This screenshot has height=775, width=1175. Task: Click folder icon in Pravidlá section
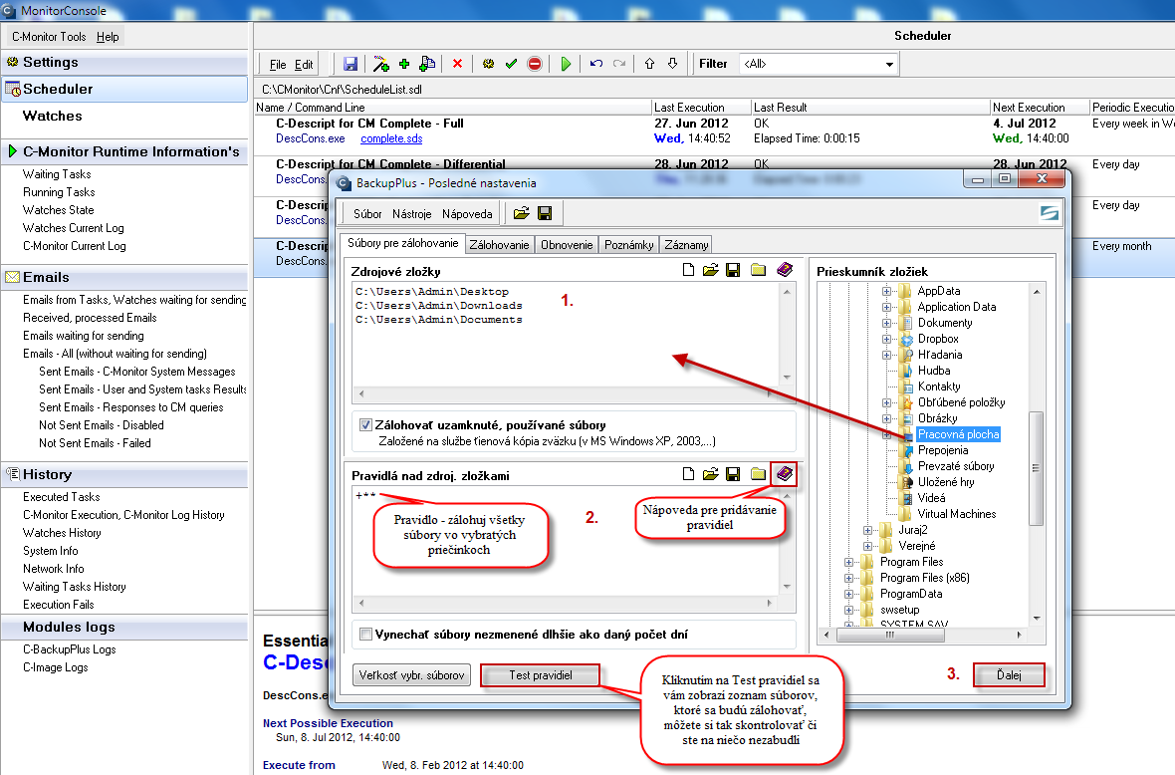[759, 474]
